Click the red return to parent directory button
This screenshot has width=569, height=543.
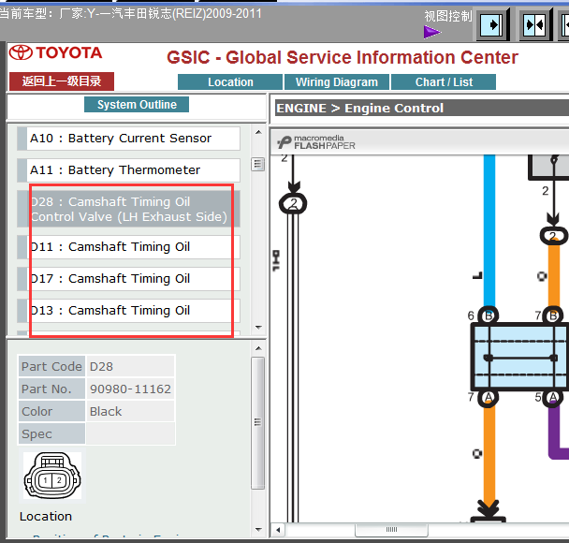pos(62,81)
